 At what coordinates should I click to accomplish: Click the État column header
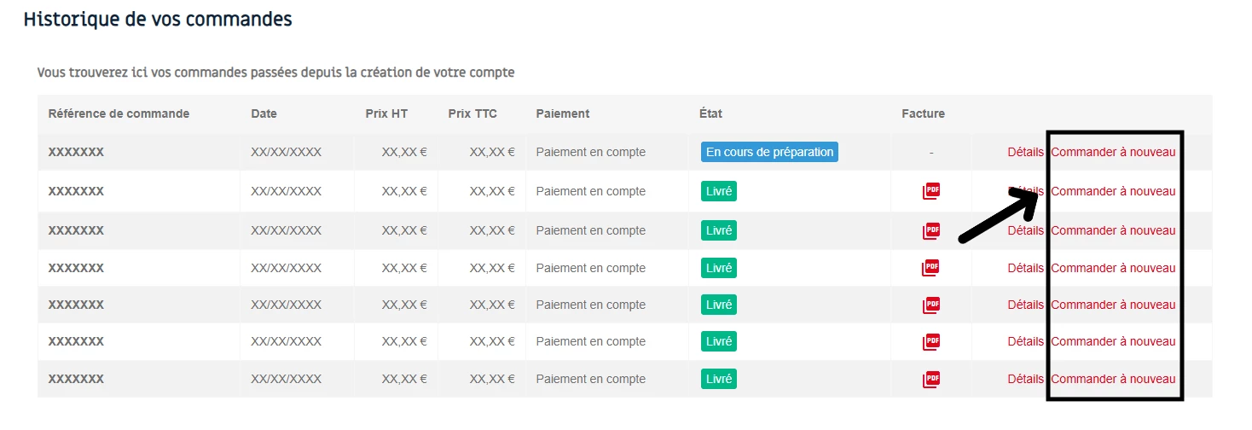click(710, 113)
